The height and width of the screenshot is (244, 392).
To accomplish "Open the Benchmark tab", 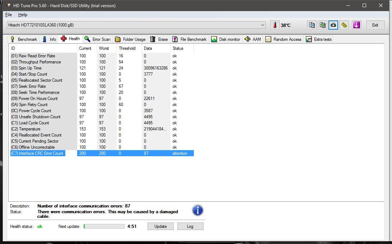I will point(24,39).
